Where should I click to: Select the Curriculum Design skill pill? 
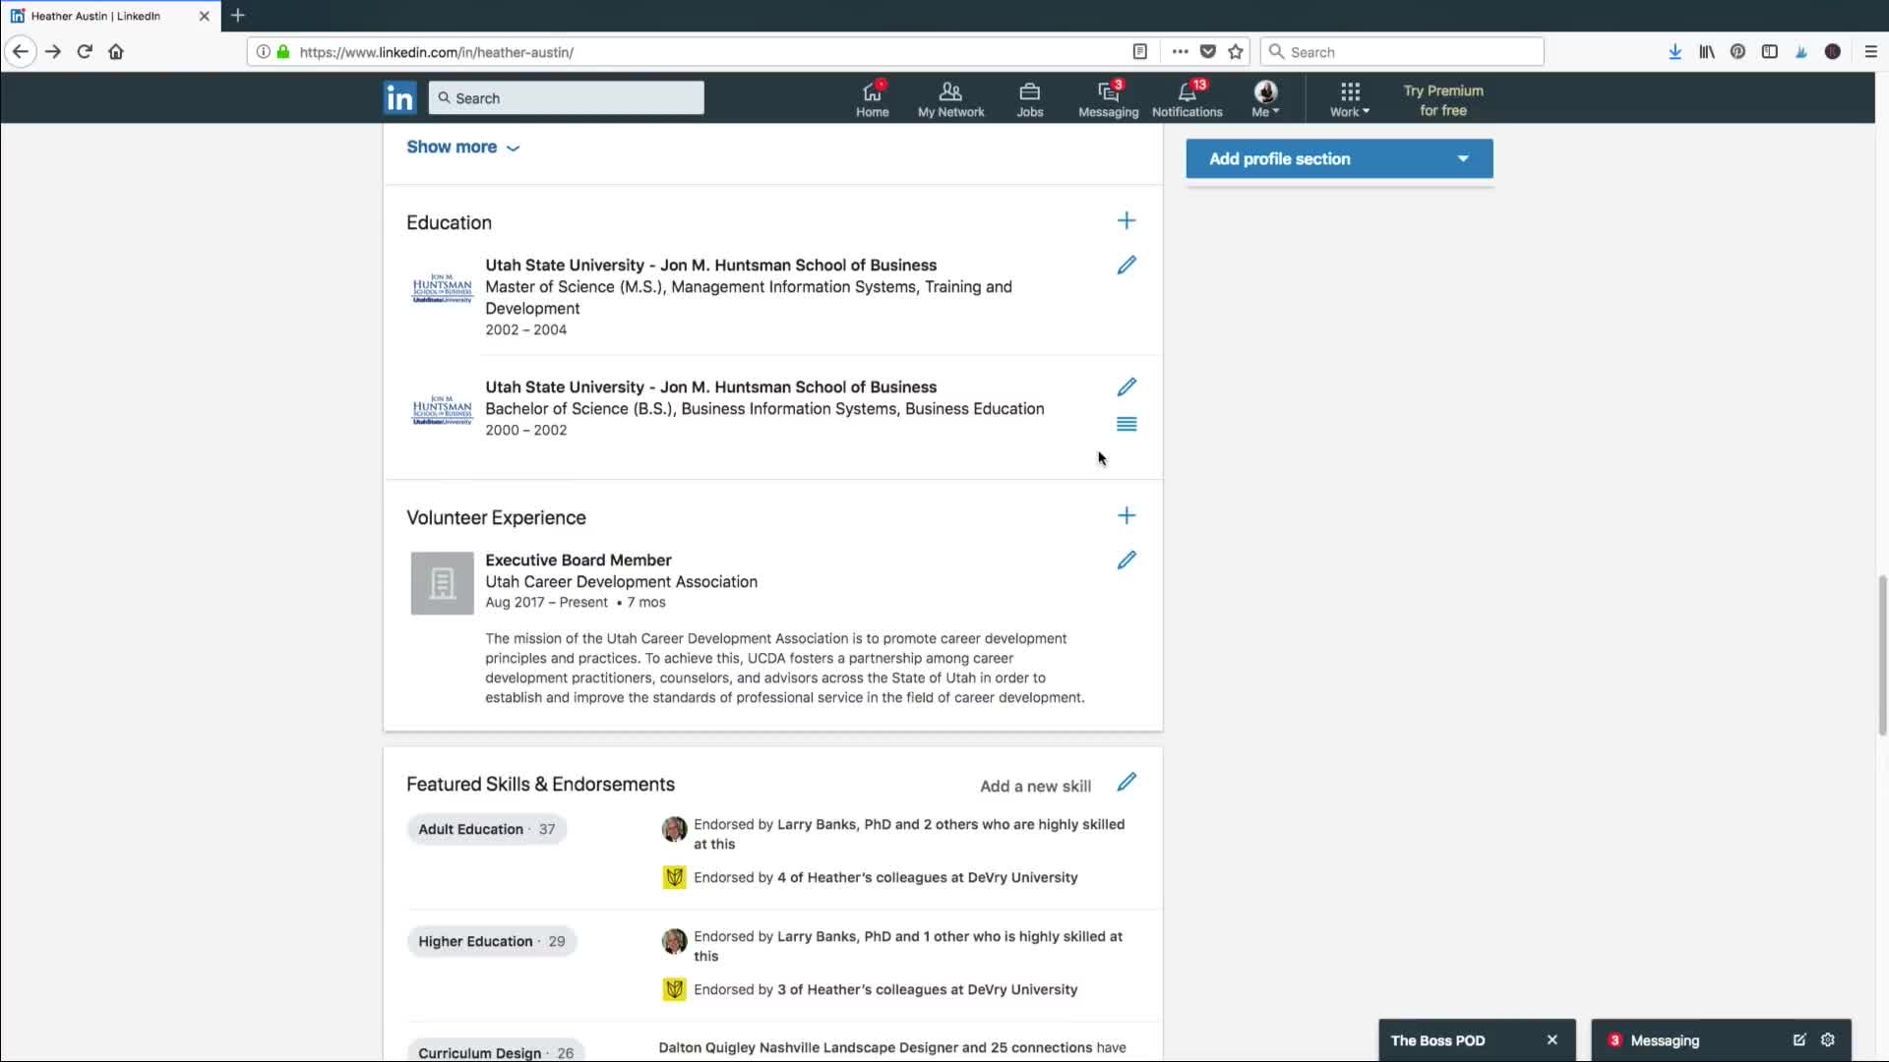click(x=495, y=1052)
